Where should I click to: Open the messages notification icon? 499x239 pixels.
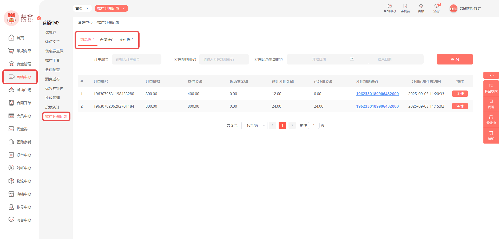pos(436,6)
